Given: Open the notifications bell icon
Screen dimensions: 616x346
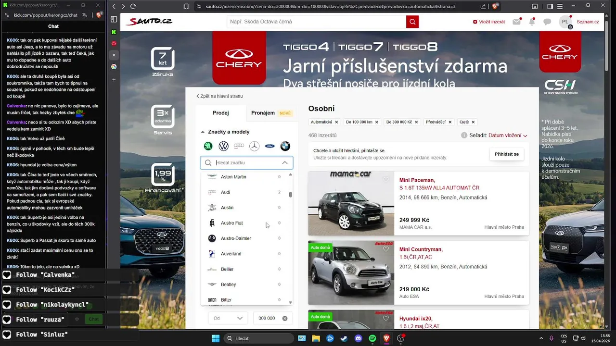Looking at the screenshot, I should tap(532, 22).
